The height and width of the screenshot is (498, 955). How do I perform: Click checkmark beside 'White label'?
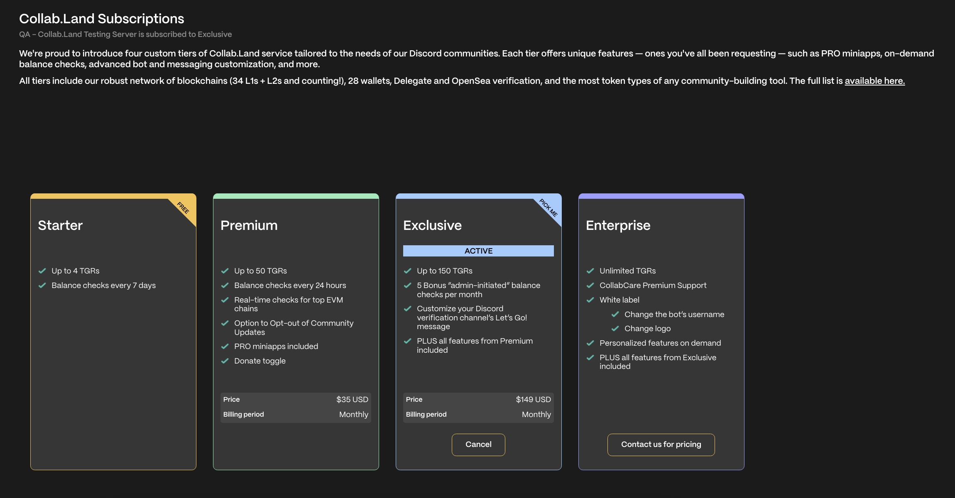590,300
